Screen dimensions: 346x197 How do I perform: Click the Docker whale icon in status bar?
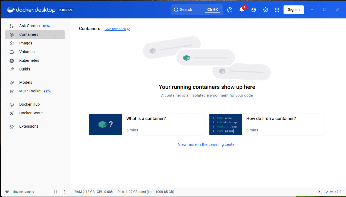7,192
